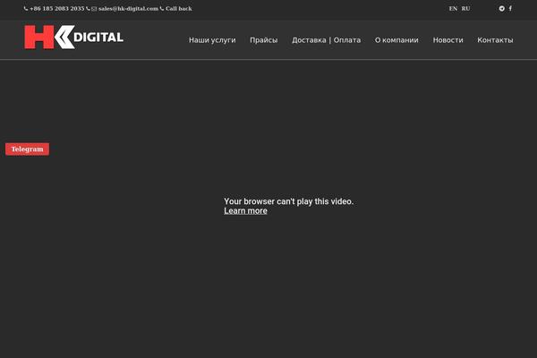Open the Facebook icon in top bar
The image size is (537, 358).
(510, 9)
